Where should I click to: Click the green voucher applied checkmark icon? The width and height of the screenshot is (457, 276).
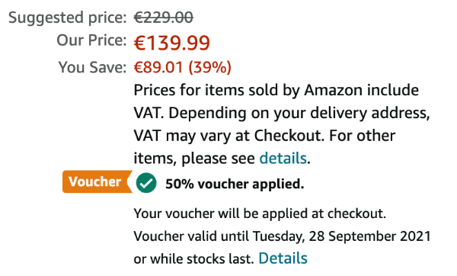point(146,183)
